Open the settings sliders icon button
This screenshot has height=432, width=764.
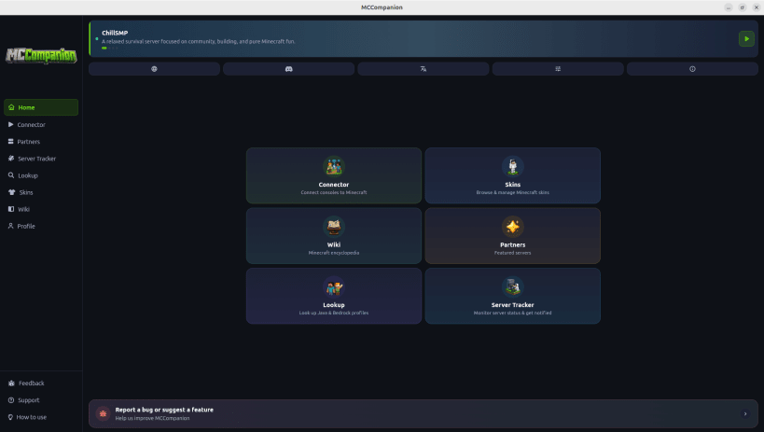[x=558, y=69]
